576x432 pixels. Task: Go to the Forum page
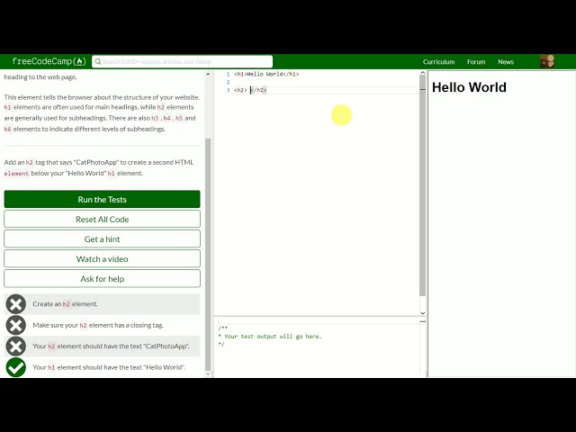pyautogui.click(x=476, y=62)
